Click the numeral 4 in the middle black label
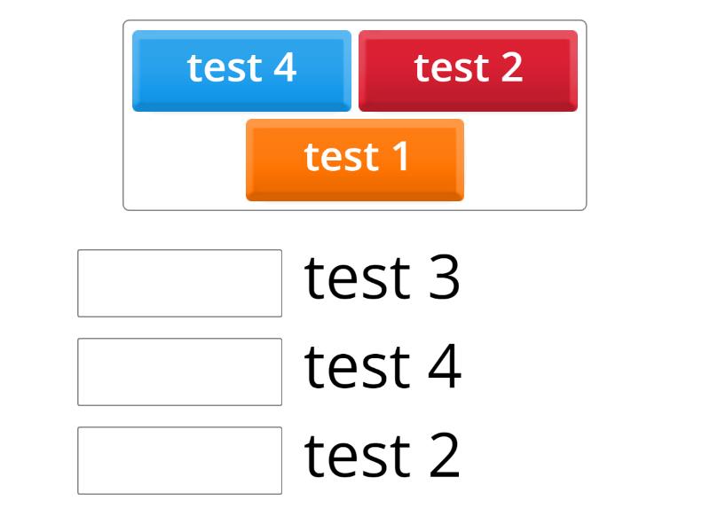 coord(445,366)
